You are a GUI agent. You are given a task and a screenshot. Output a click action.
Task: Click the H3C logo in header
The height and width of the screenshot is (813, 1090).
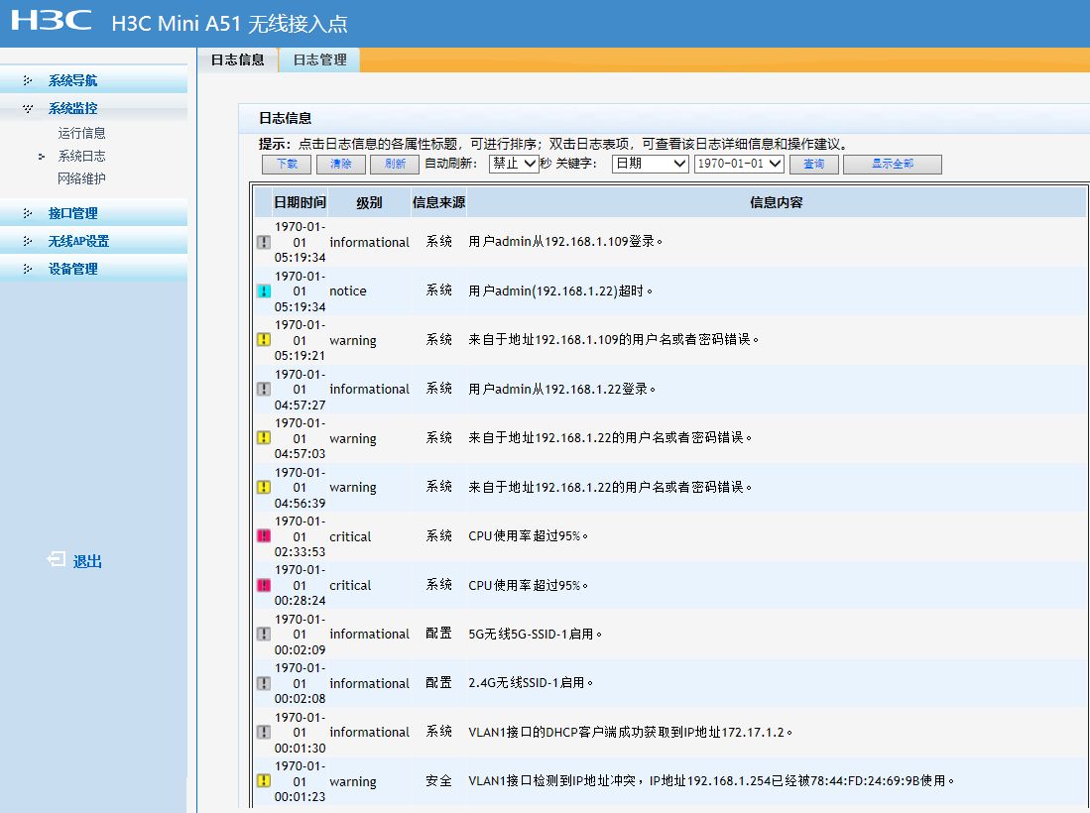(51, 20)
